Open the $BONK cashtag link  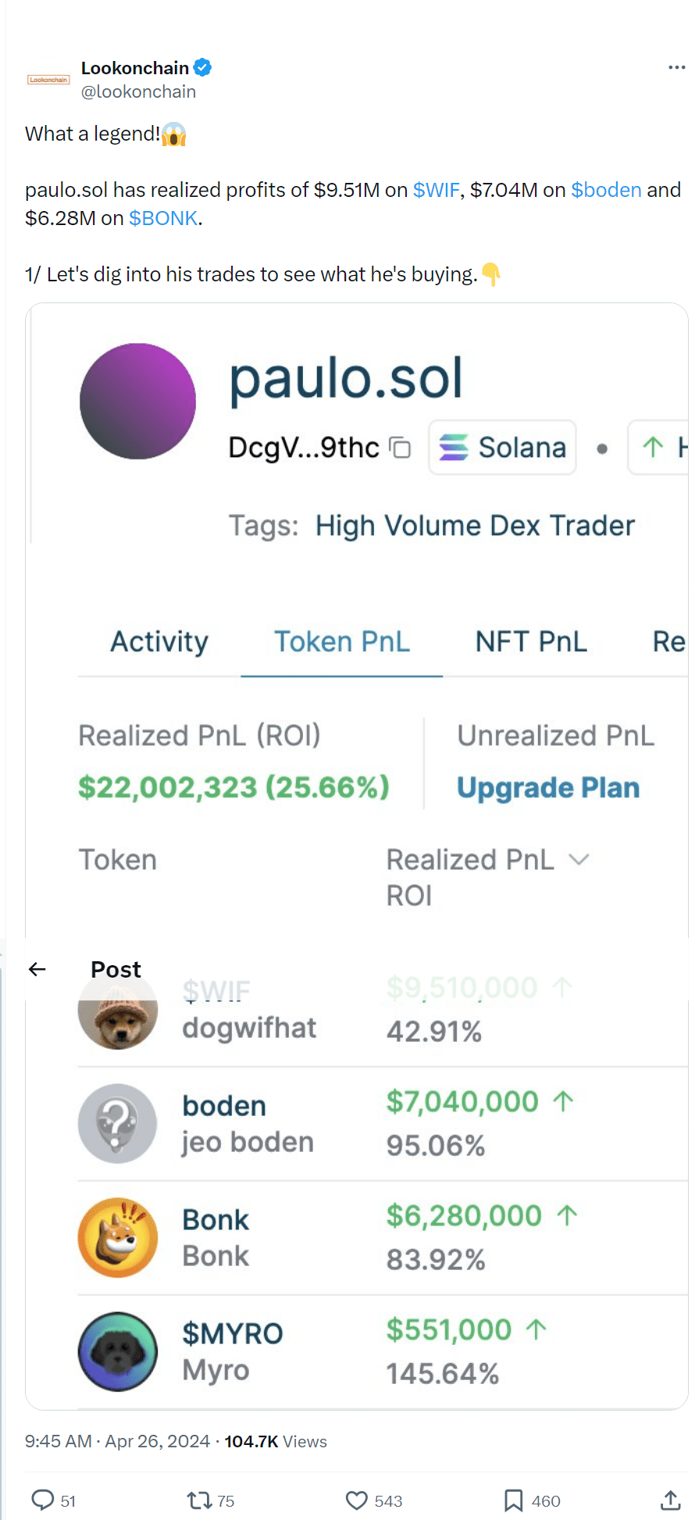click(163, 218)
